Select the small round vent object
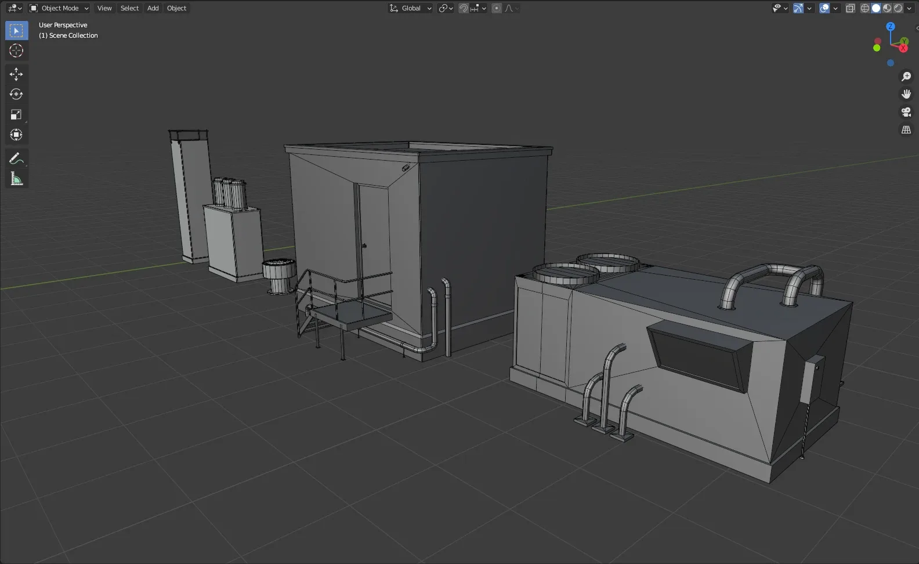The width and height of the screenshot is (919, 564). coord(280,276)
